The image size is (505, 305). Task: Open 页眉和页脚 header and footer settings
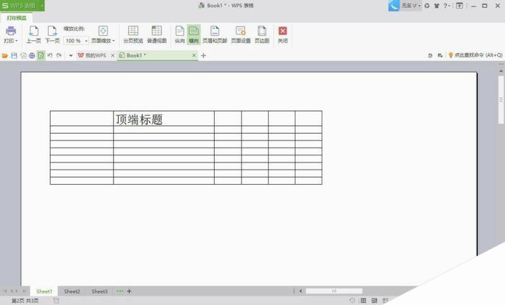[215, 35]
